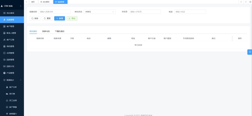The width and height of the screenshot is (252, 116).
Task: Open 回款计划 in the sidebar
Action: pos(12,66)
